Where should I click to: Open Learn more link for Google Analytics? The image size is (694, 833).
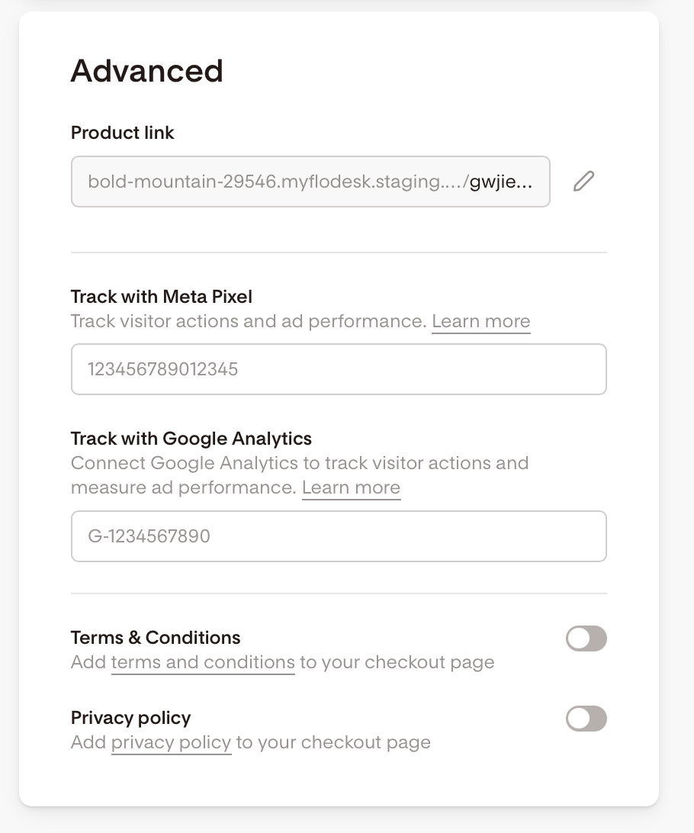[351, 487]
